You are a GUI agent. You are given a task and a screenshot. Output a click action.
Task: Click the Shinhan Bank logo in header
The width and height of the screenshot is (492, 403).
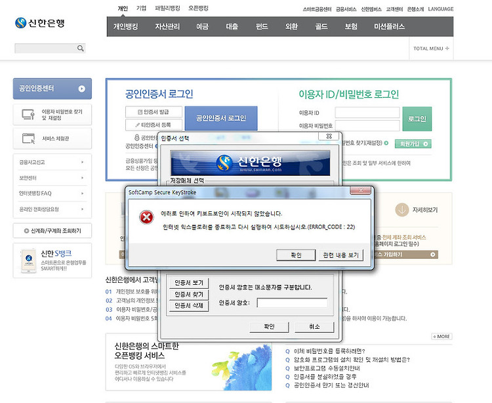(40, 23)
